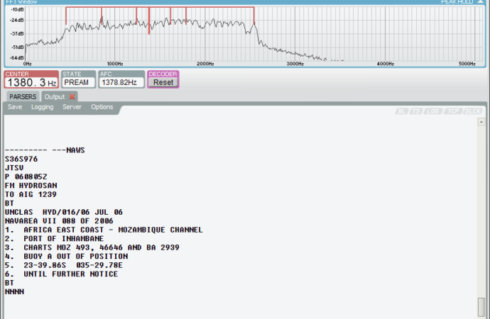Toggle the TCP indicator

tap(453, 111)
